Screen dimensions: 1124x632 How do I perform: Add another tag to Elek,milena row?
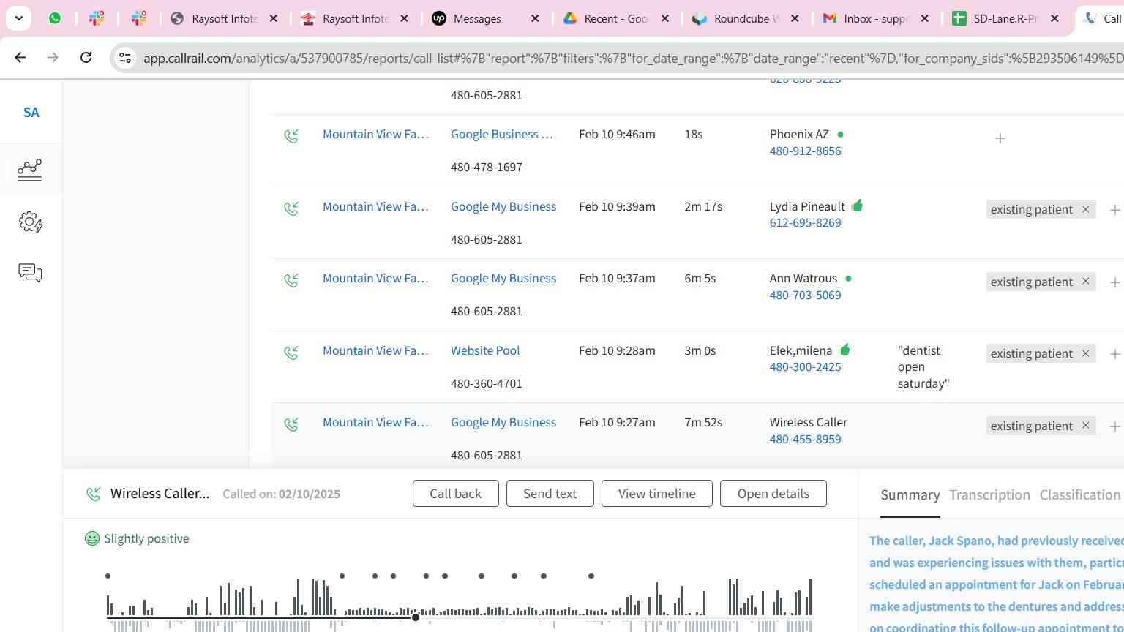[x=1114, y=354]
